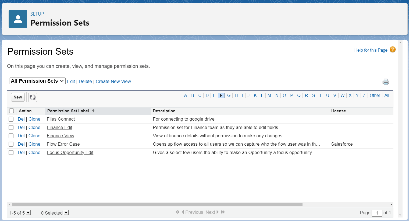Viewport: 409px width, 221px height.
Task: Click the page number input field
Action: 377,213
